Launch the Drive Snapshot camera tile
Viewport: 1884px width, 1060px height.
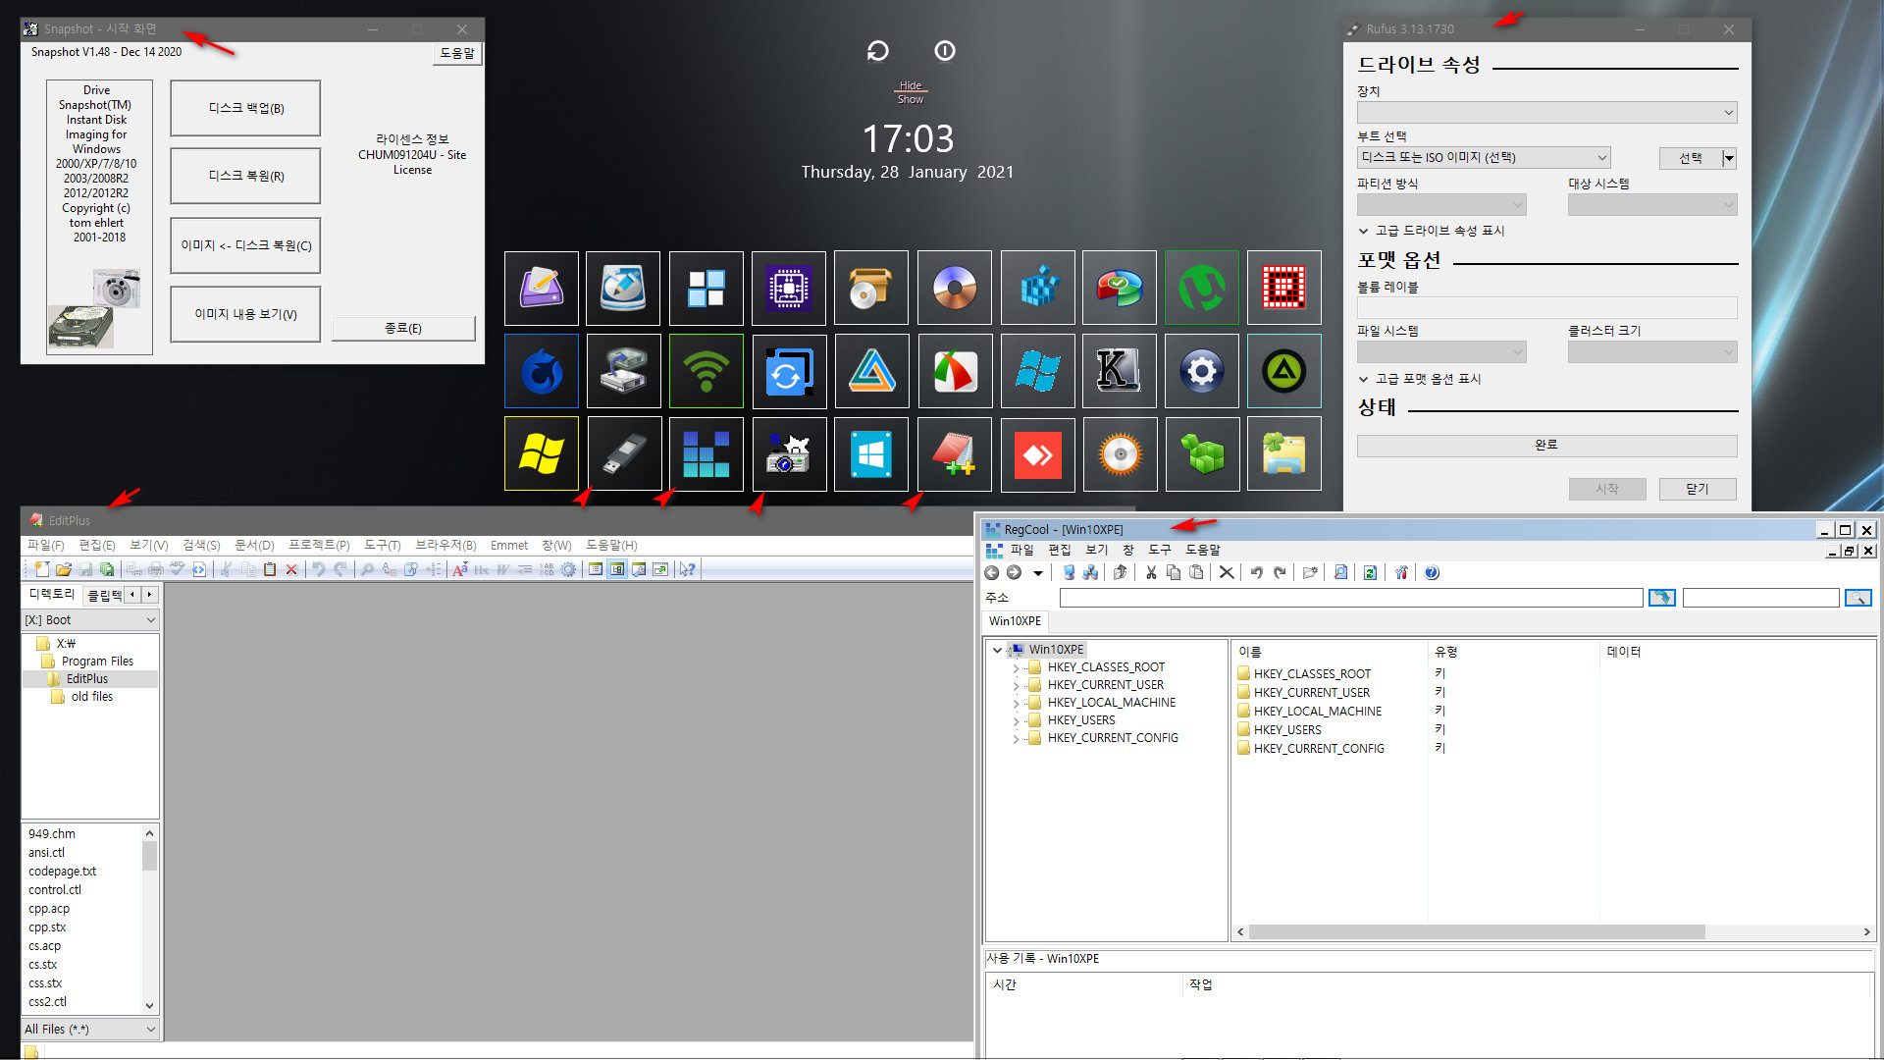[x=789, y=454]
